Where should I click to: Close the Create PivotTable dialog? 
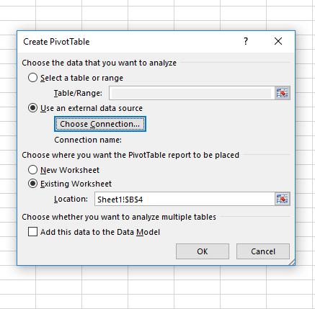[278, 41]
